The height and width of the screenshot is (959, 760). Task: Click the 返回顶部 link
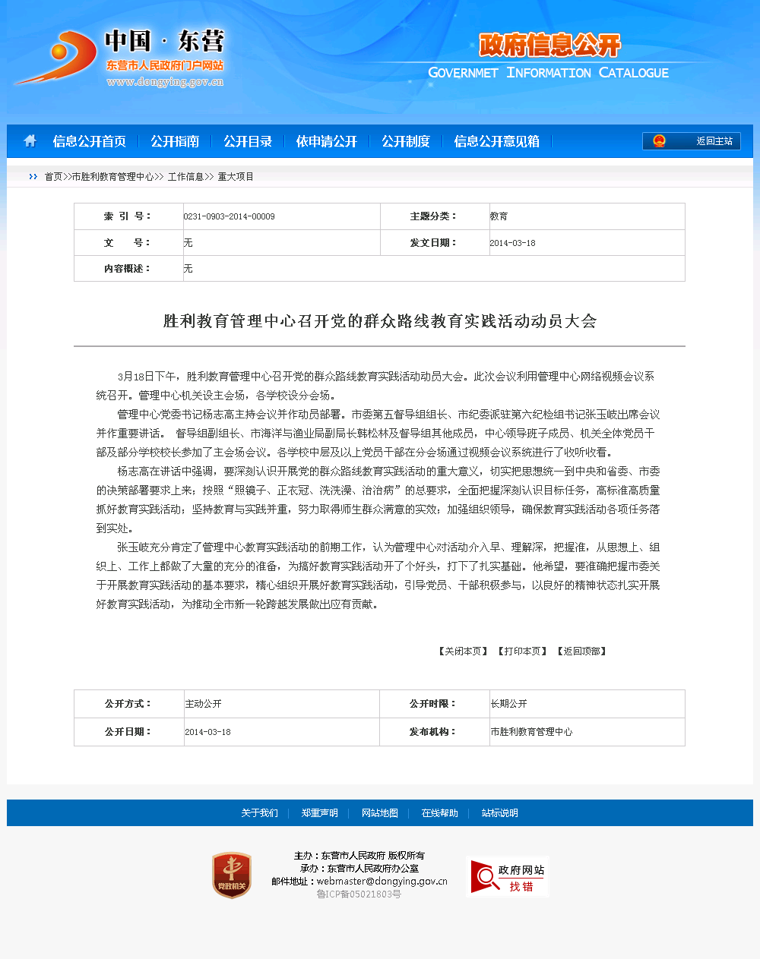581,651
